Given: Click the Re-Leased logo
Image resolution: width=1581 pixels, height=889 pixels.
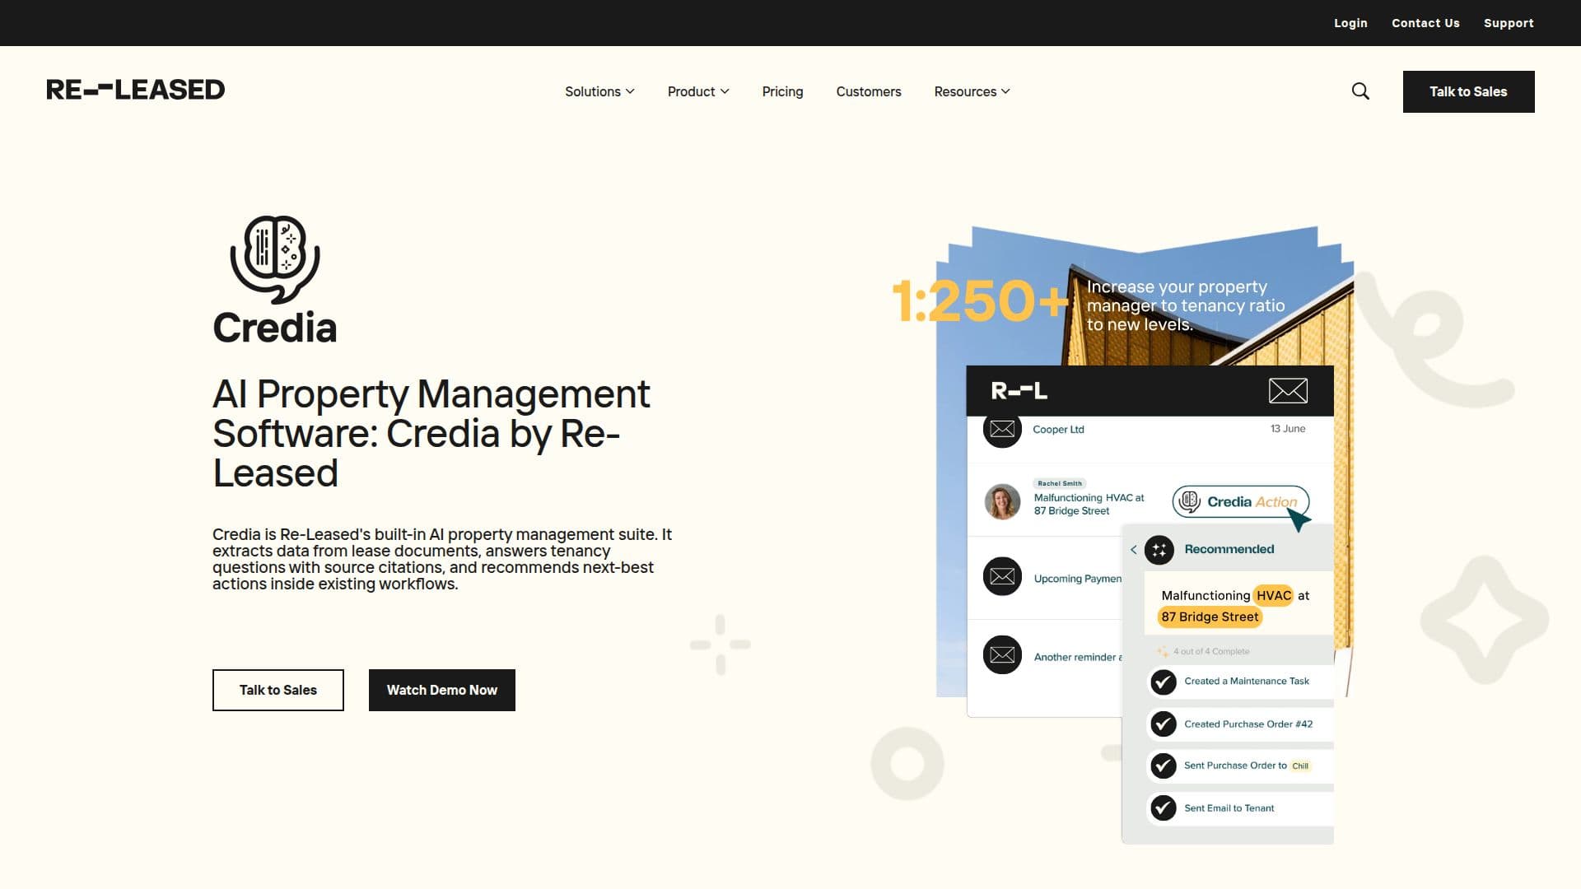Looking at the screenshot, I should pyautogui.click(x=135, y=90).
